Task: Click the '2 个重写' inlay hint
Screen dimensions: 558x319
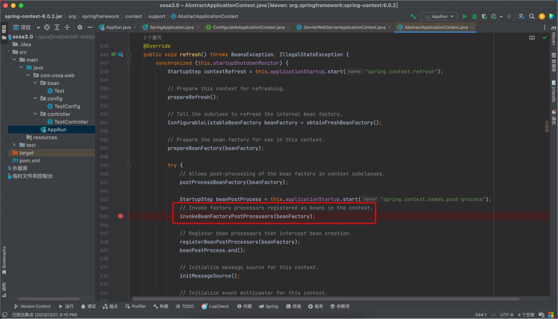Action: [x=152, y=38]
